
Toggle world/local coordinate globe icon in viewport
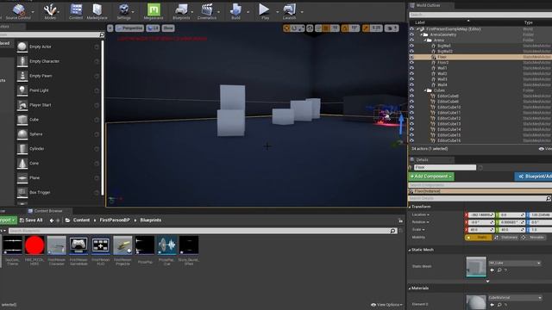[x=310, y=28]
